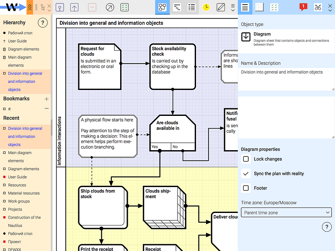This screenshot has height=251, width=335.
Task: Click the empty Description text area
Action: [x=286, y=118]
